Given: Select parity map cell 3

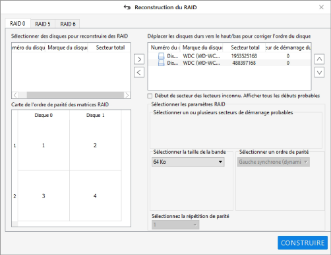Looking at the screenshot, I should coord(44,196).
